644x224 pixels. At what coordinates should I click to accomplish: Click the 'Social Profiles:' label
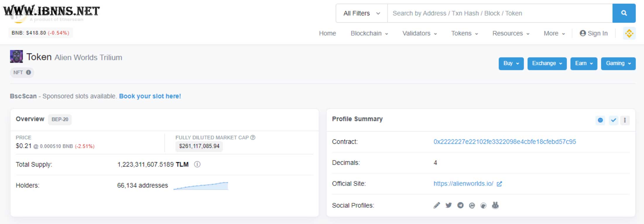(353, 206)
